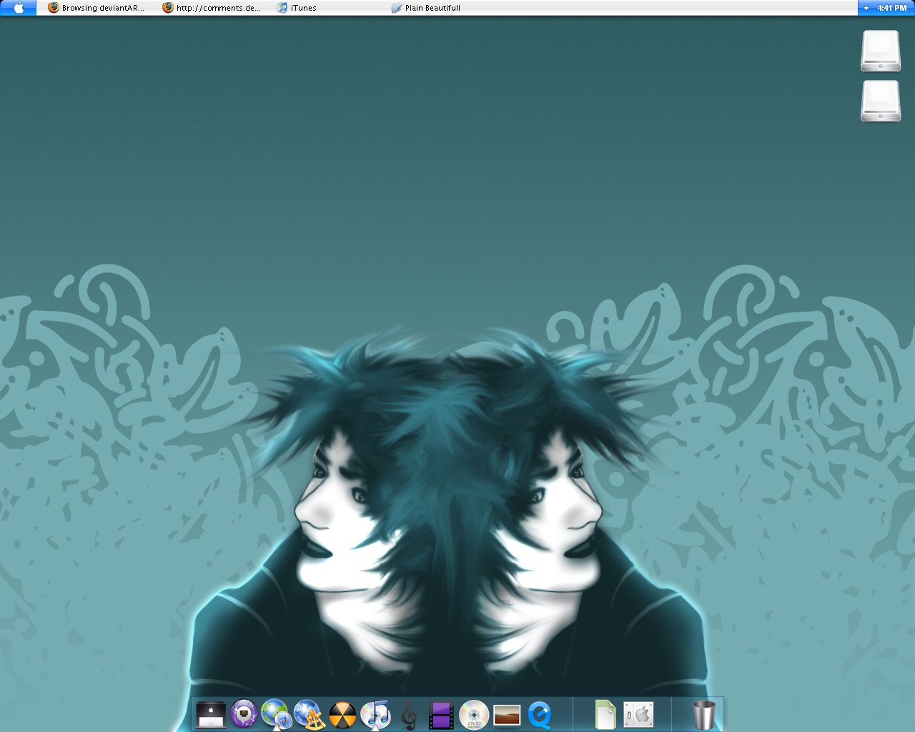
Task: Launch QuickTime Player from the dock
Action: click(x=540, y=715)
